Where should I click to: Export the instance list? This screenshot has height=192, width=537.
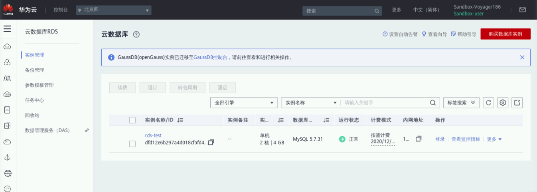click(x=517, y=103)
